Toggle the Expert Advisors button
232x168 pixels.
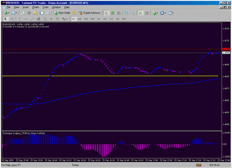(x=89, y=13)
